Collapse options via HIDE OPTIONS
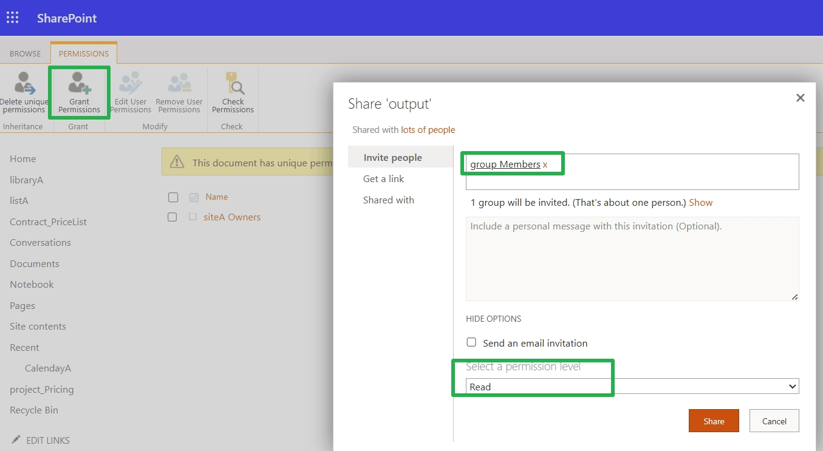823x451 pixels. [x=494, y=319]
